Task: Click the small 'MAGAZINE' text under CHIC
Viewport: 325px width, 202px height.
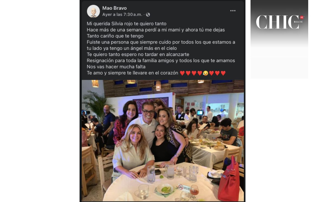Action: click(x=298, y=21)
